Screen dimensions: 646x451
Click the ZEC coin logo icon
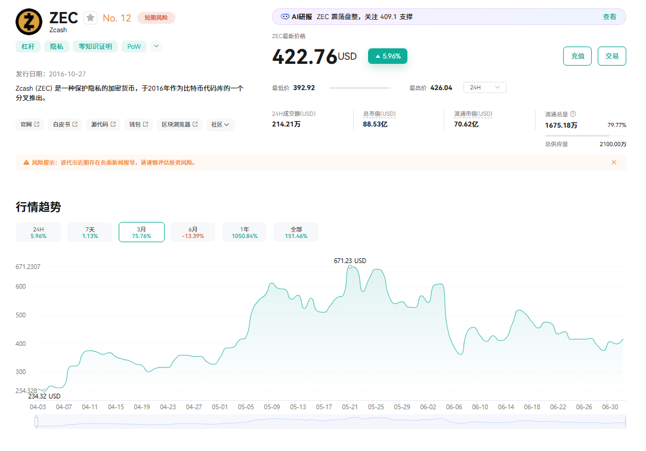coord(29,22)
